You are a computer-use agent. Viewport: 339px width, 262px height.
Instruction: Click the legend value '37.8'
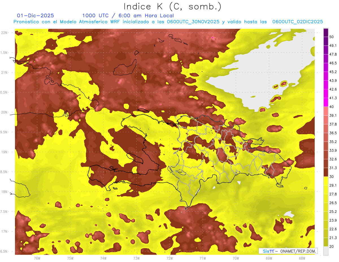[333, 124]
